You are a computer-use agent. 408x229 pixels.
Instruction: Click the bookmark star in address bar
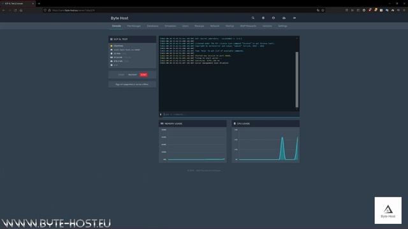coord(323,10)
